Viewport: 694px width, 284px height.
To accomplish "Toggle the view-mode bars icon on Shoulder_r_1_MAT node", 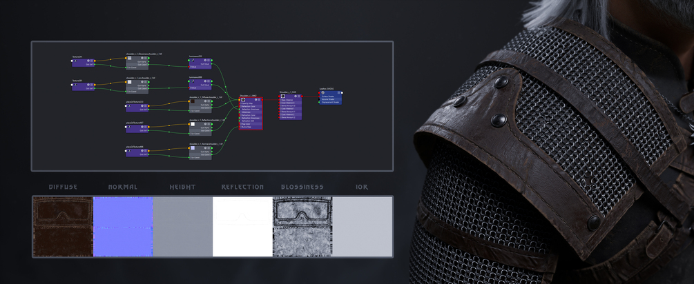I will coord(259,100).
